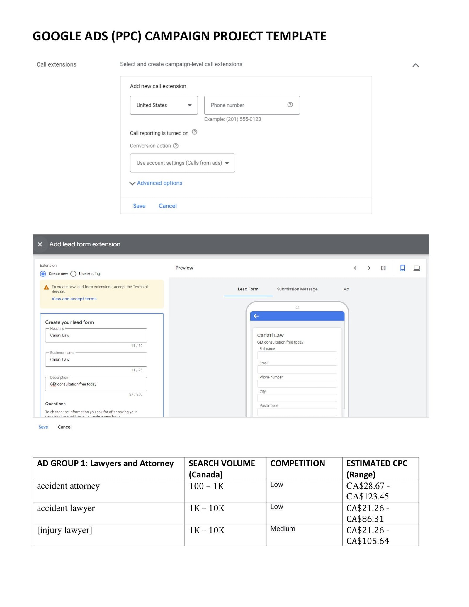Switch to the Submission Message tab
The width and height of the screenshot is (469, 607).
point(297,289)
